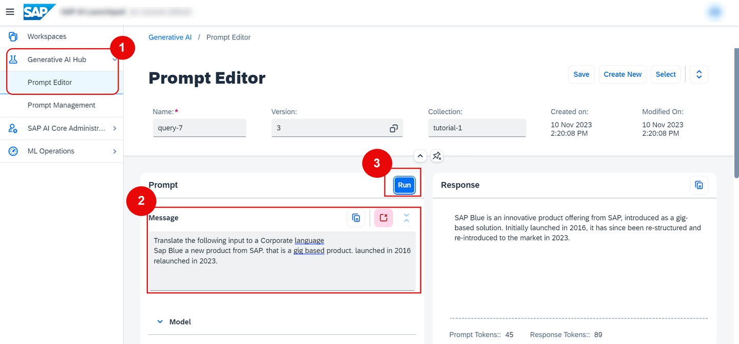Select Prompt Editor in sidebar
The image size is (739, 344).
point(62,82)
